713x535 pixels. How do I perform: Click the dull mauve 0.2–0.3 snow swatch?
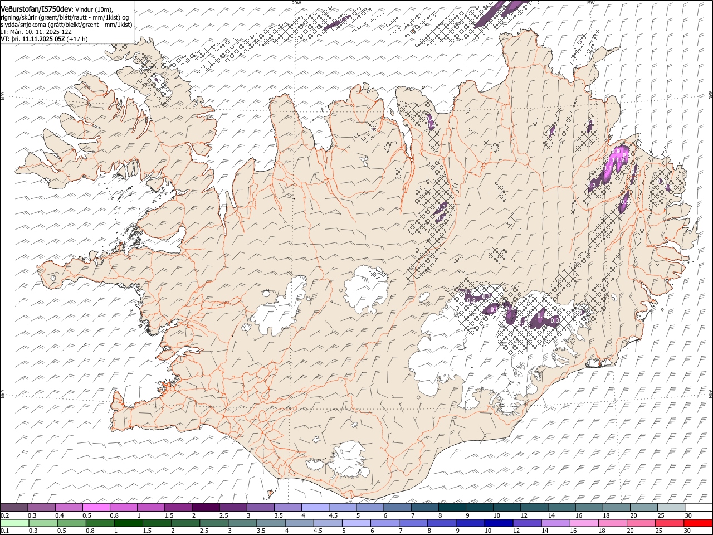[14, 508]
